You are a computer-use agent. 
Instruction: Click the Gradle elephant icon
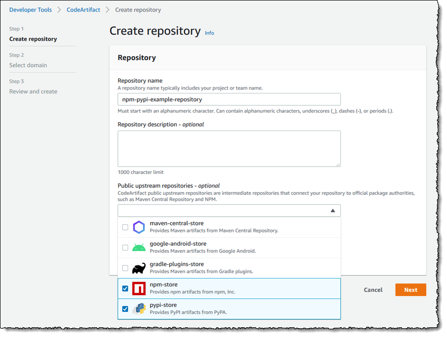coord(139,268)
